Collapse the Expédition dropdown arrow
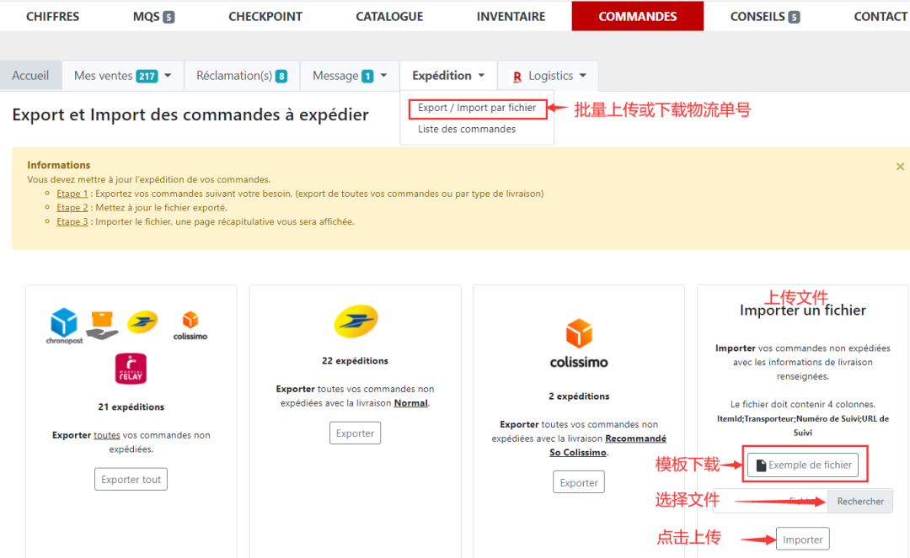This screenshot has width=910, height=558. (x=481, y=76)
